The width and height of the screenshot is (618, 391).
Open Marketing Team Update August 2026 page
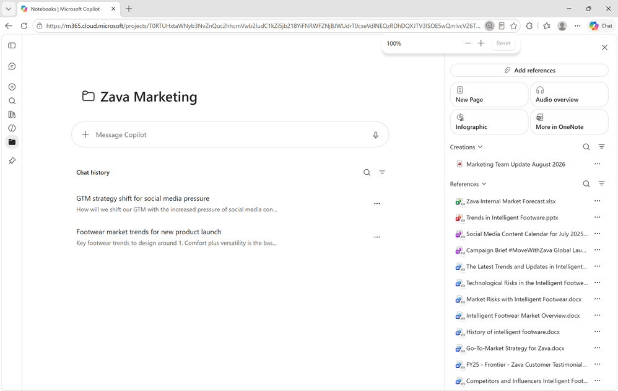516,164
